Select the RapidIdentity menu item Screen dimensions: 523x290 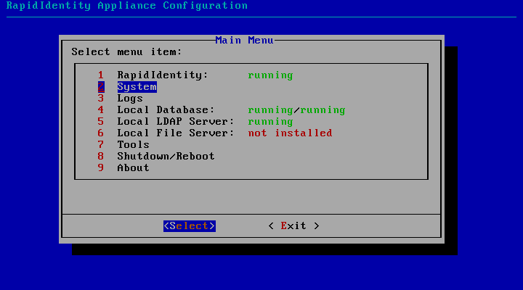pyautogui.click(x=163, y=75)
